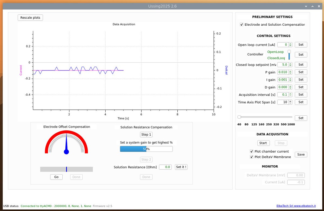Toggle Electrode and Solution Compensation checkbox
324x211 pixels.
point(242,25)
